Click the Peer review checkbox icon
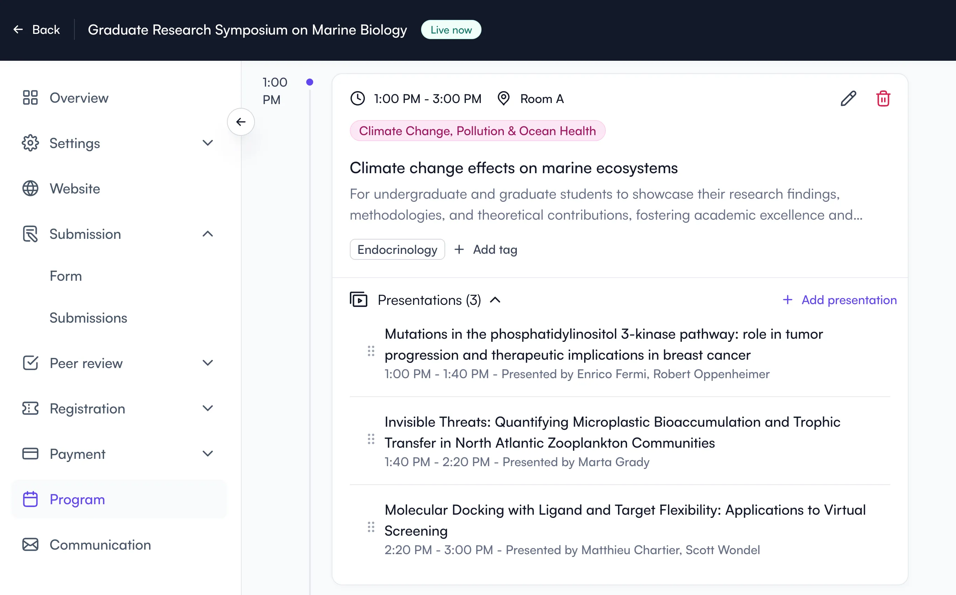The height and width of the screenshot is (595, 956). click(30, 363)
